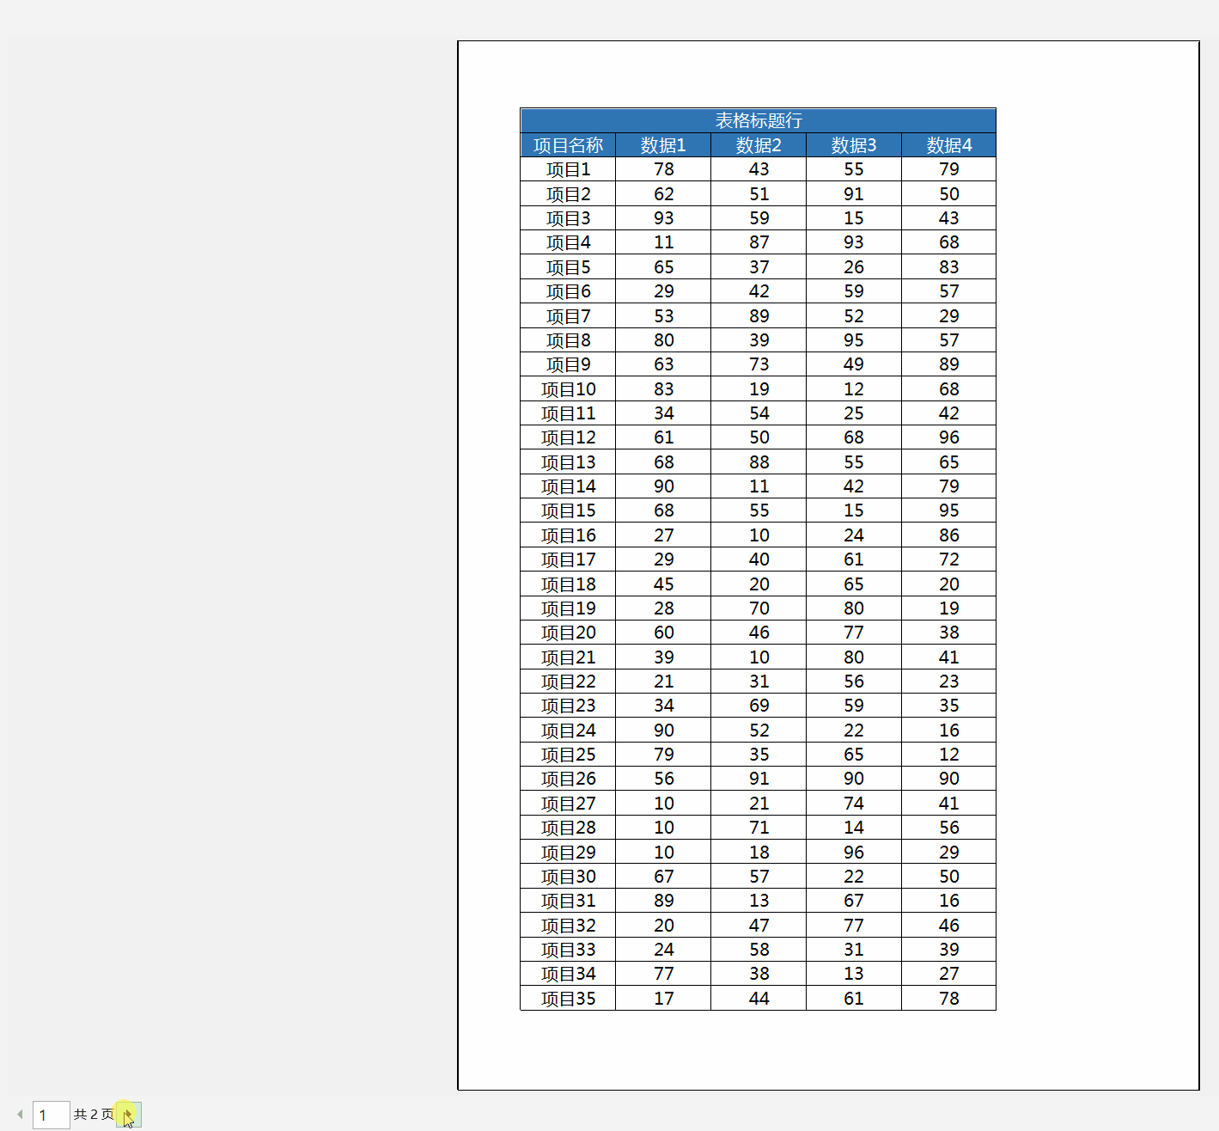The height and width of the screenshot is (1131, 1219).
Task: Click the row label 项目26
Action: (x=569, y=779)
